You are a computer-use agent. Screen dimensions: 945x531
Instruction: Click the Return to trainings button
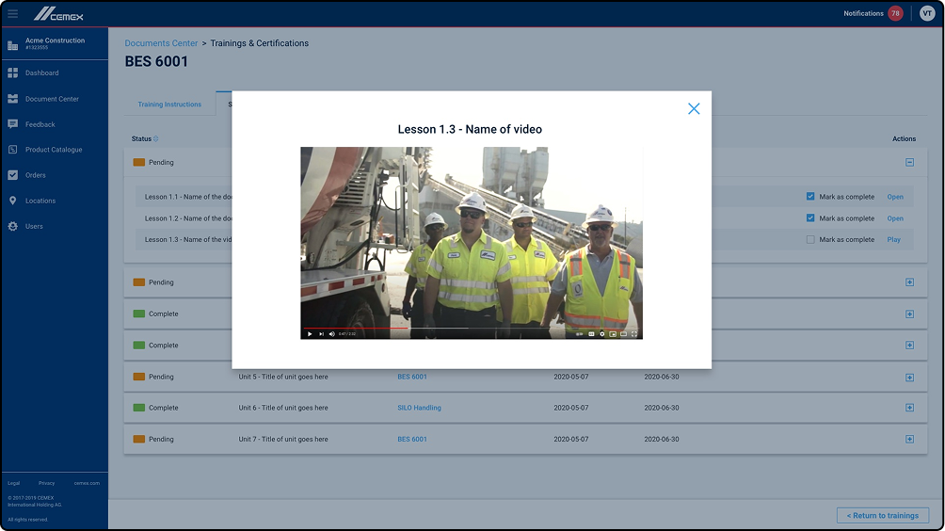[x=883, y=515]
